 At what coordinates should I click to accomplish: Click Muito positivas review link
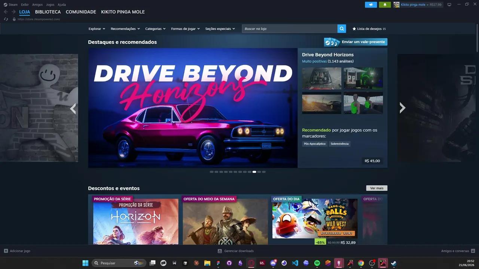tap(314, 61)
